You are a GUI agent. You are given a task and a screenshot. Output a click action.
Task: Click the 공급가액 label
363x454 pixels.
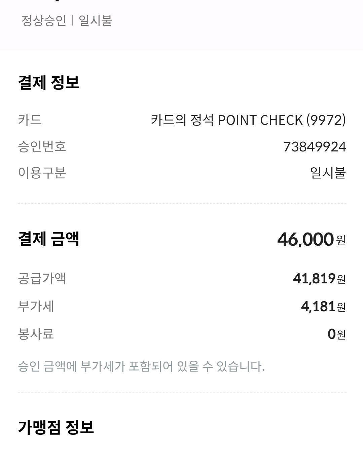42,278
